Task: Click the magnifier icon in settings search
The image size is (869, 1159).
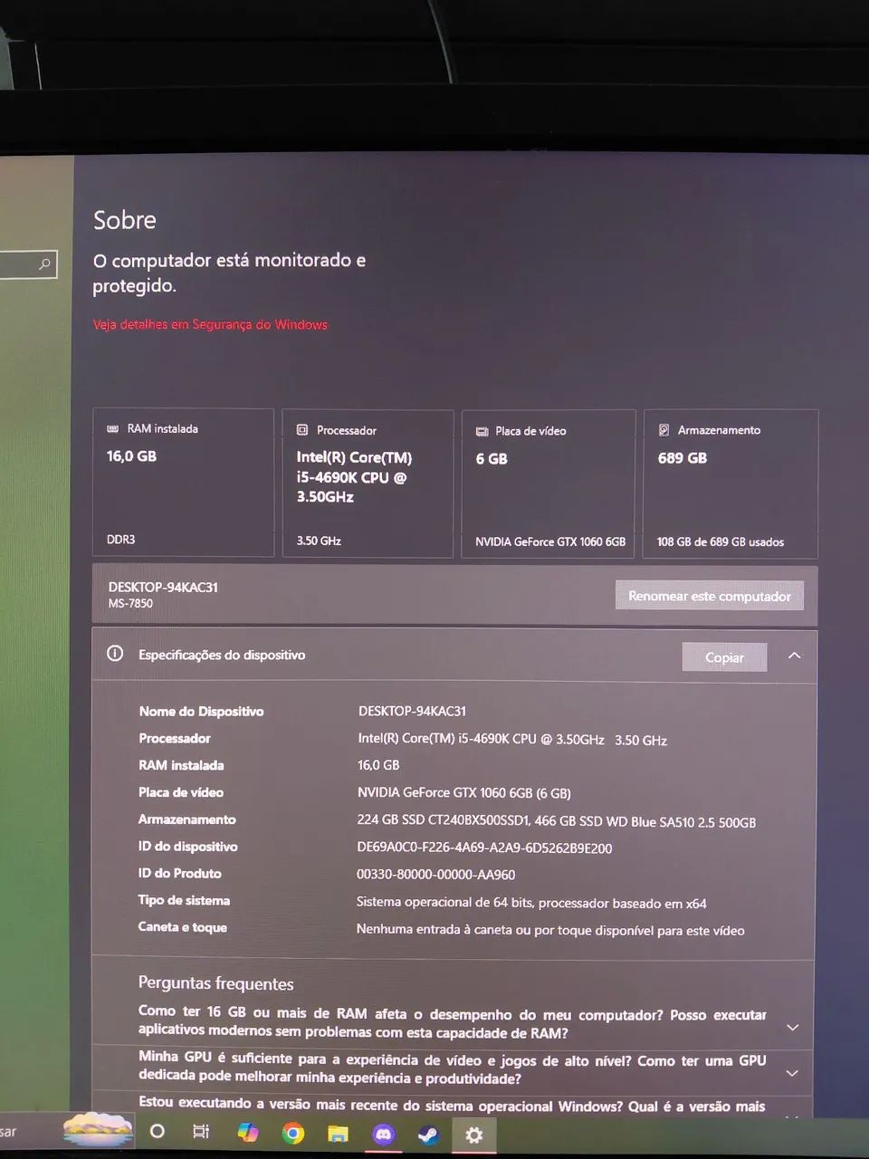Action: pyautogui.click(x=44, y=264)
